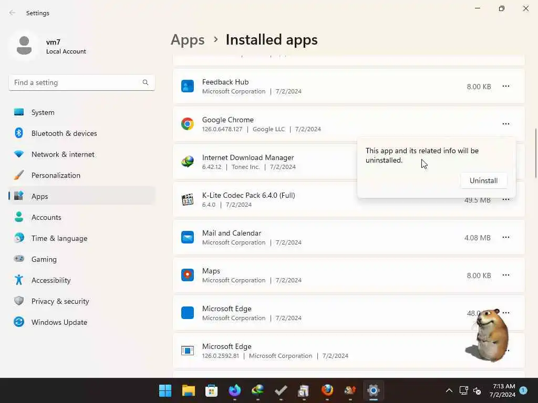Open Time & language settings

[x=81, y=238]
